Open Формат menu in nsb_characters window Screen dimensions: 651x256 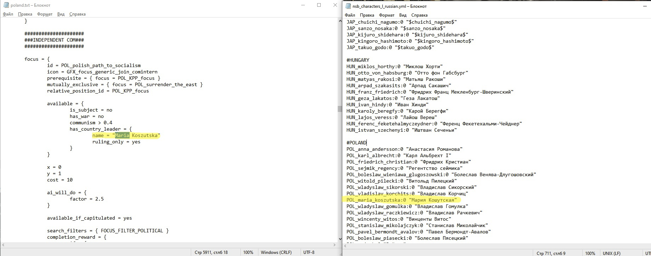click(x=387, y=15)
